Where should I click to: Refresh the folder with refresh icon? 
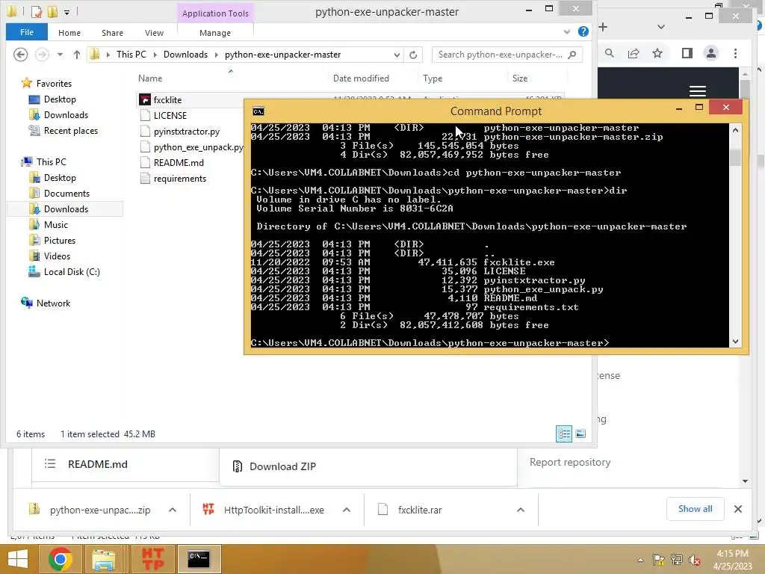coord(413,55)
